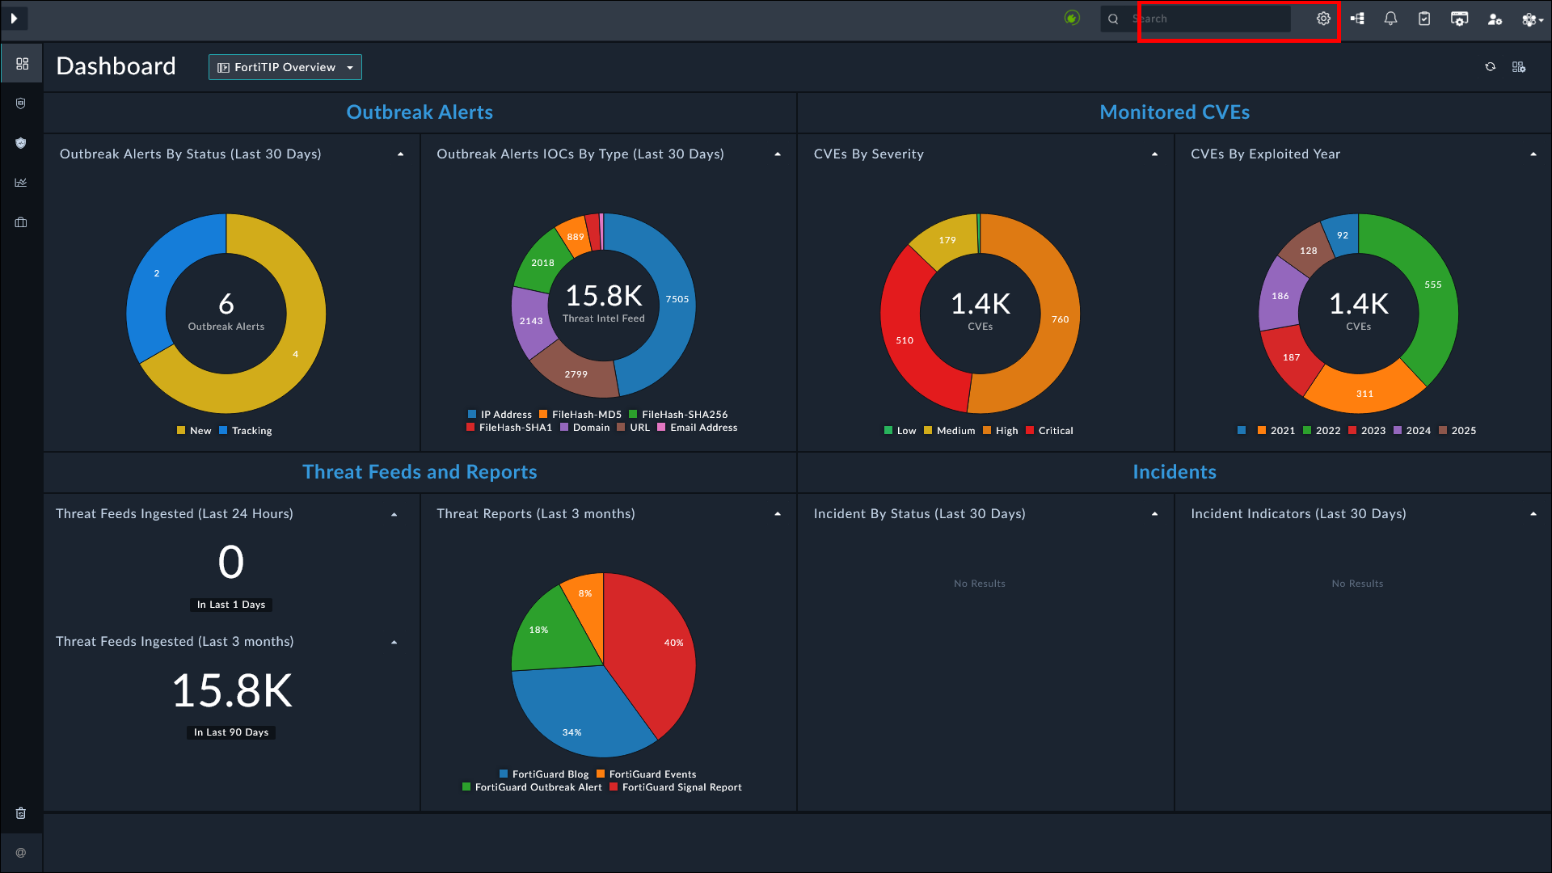
Task: Collapse the Threat Reports widget
Action: [x=778, y=514]
